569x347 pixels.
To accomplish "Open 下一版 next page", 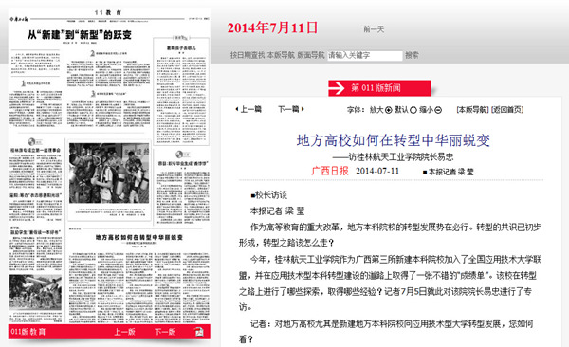I will pos(165,332).
